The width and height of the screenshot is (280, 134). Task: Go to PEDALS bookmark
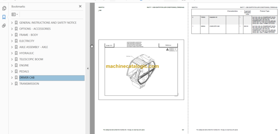click(x=24, y=71)
